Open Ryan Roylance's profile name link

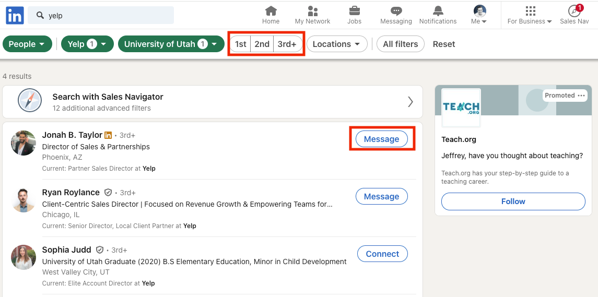[x=71, y=193]
